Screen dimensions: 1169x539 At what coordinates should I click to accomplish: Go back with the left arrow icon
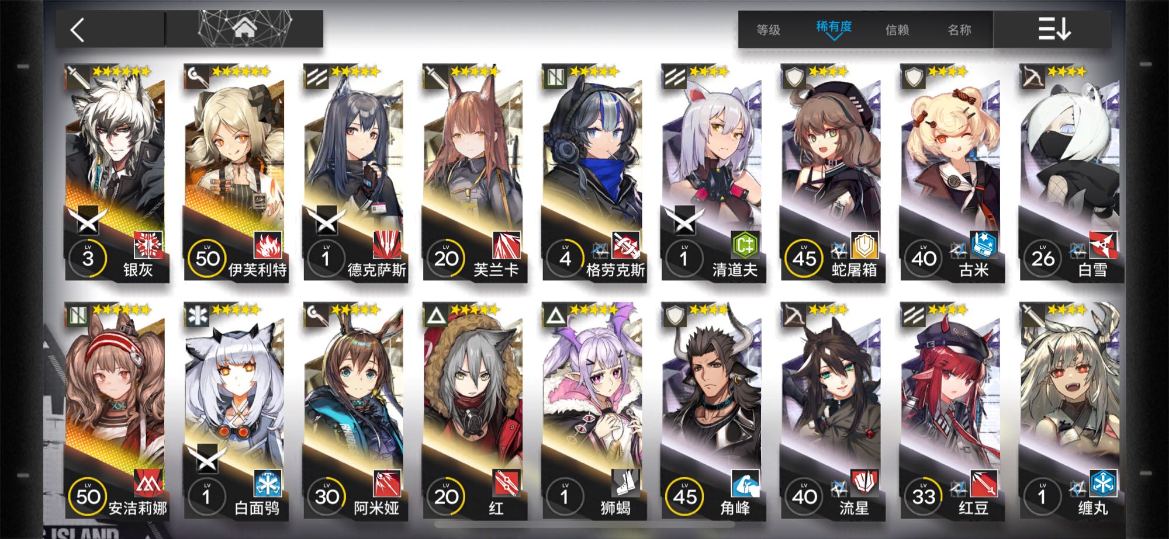click(x=78, y=30)
